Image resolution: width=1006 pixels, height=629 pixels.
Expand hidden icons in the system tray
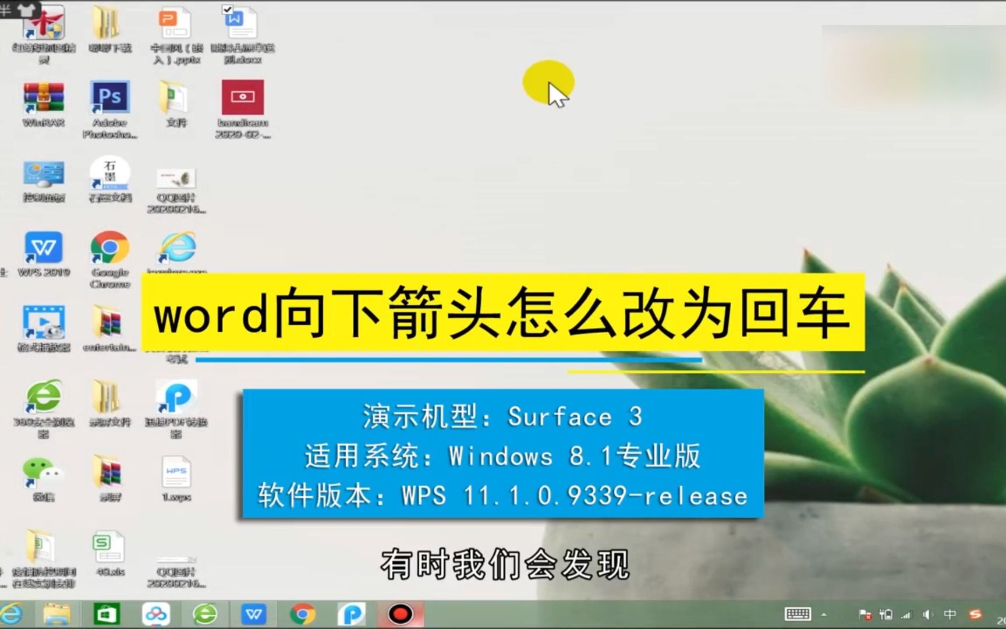pyautogui.click(x=824, y=614)
